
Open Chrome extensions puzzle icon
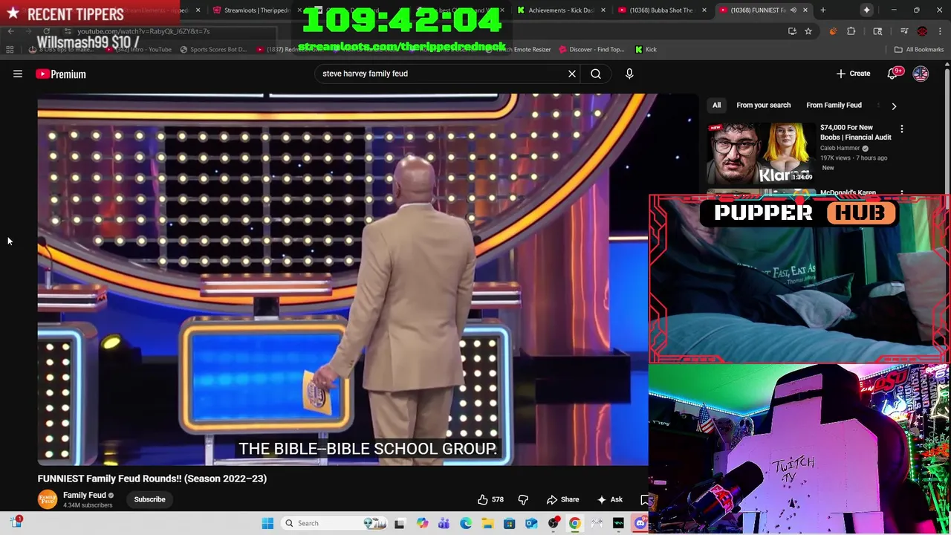851,31
